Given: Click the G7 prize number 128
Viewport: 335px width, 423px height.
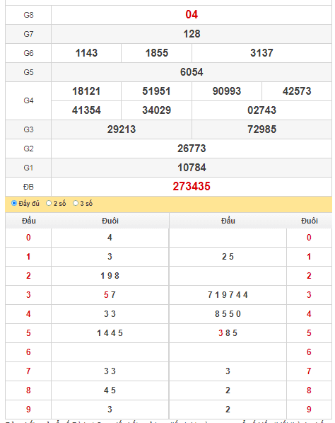Looking at the screenshot, I should coord(192,34).
